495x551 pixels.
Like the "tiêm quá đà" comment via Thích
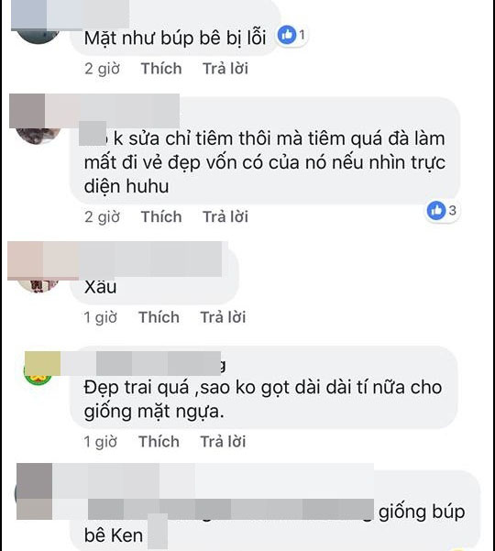point(161,216)
